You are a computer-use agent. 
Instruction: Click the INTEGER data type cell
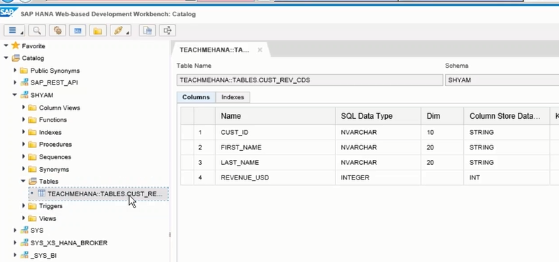(x=378, y=177)
